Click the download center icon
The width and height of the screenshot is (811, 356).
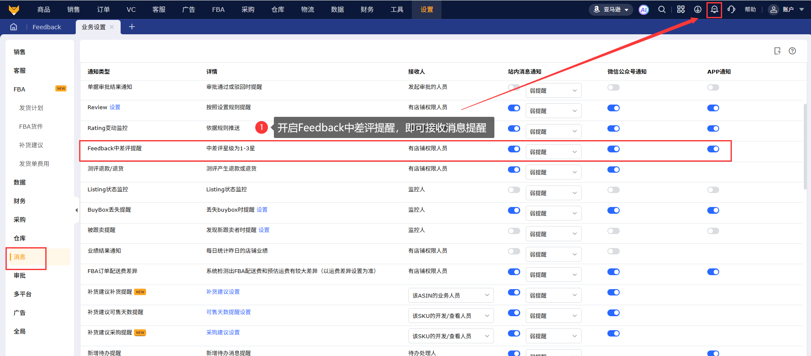[x=698, y=9]
